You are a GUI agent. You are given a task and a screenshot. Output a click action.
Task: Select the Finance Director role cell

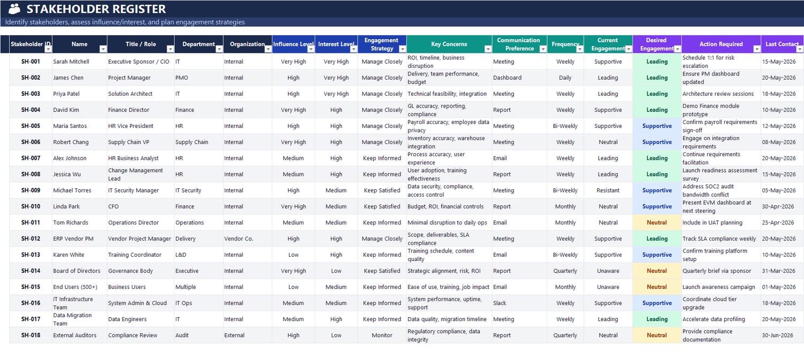(140, 110)
